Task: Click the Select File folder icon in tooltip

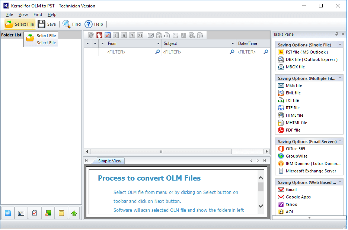Action: (30, 38)
